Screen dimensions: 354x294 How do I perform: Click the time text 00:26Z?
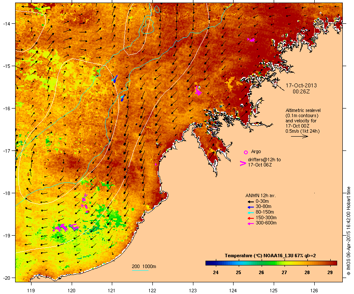tap(301, 92)
